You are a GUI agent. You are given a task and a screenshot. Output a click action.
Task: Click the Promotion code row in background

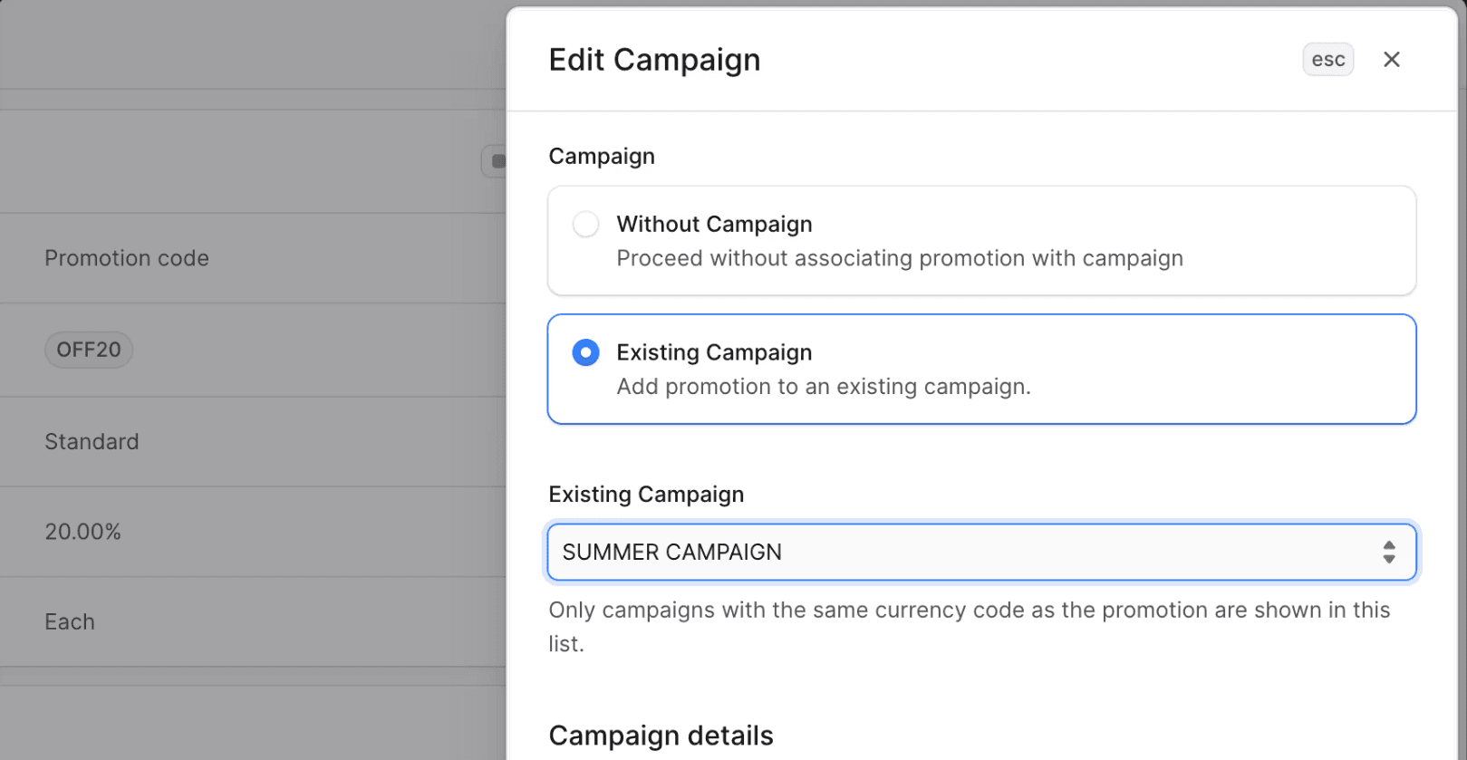126,258
